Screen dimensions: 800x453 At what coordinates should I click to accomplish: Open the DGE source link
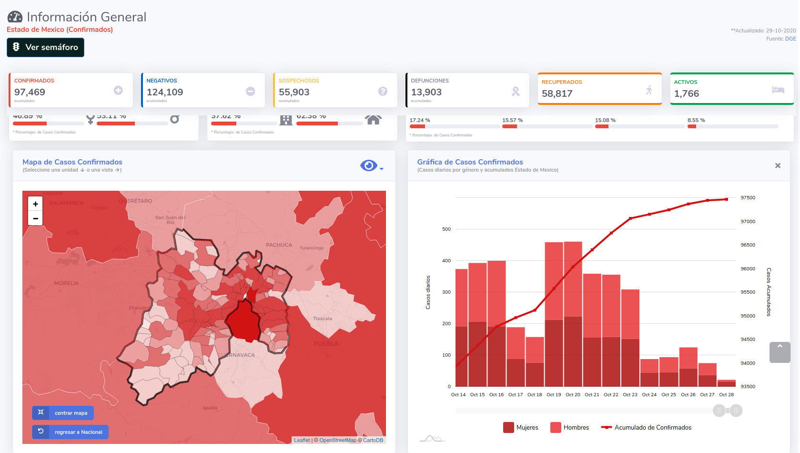(x=790, y=39)
